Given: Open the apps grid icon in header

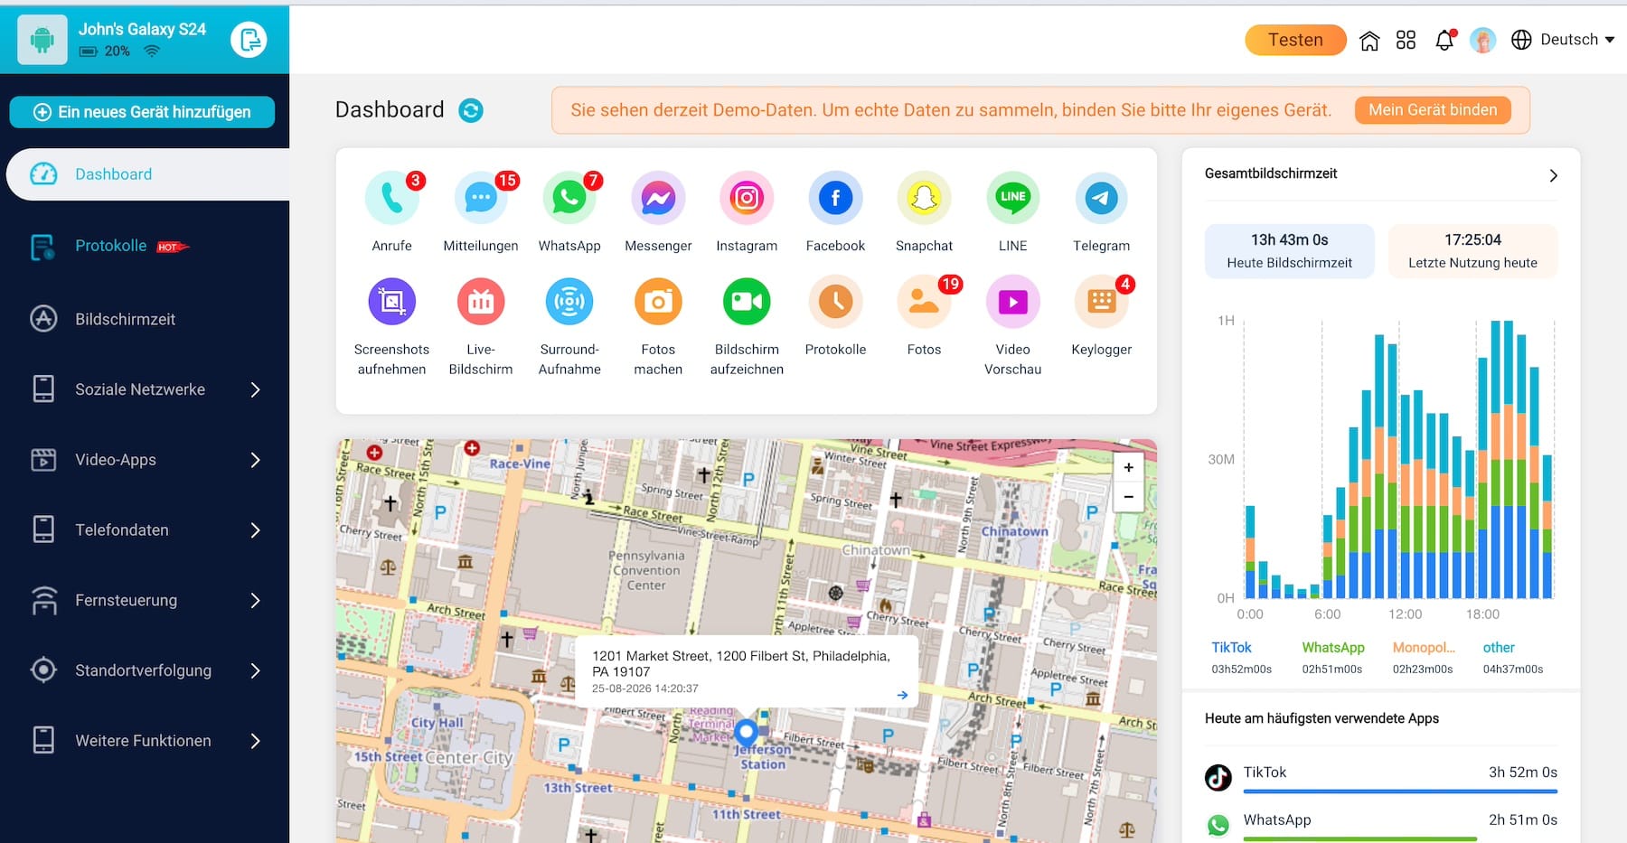Looking at the screenshot, I should (1406, 40).
